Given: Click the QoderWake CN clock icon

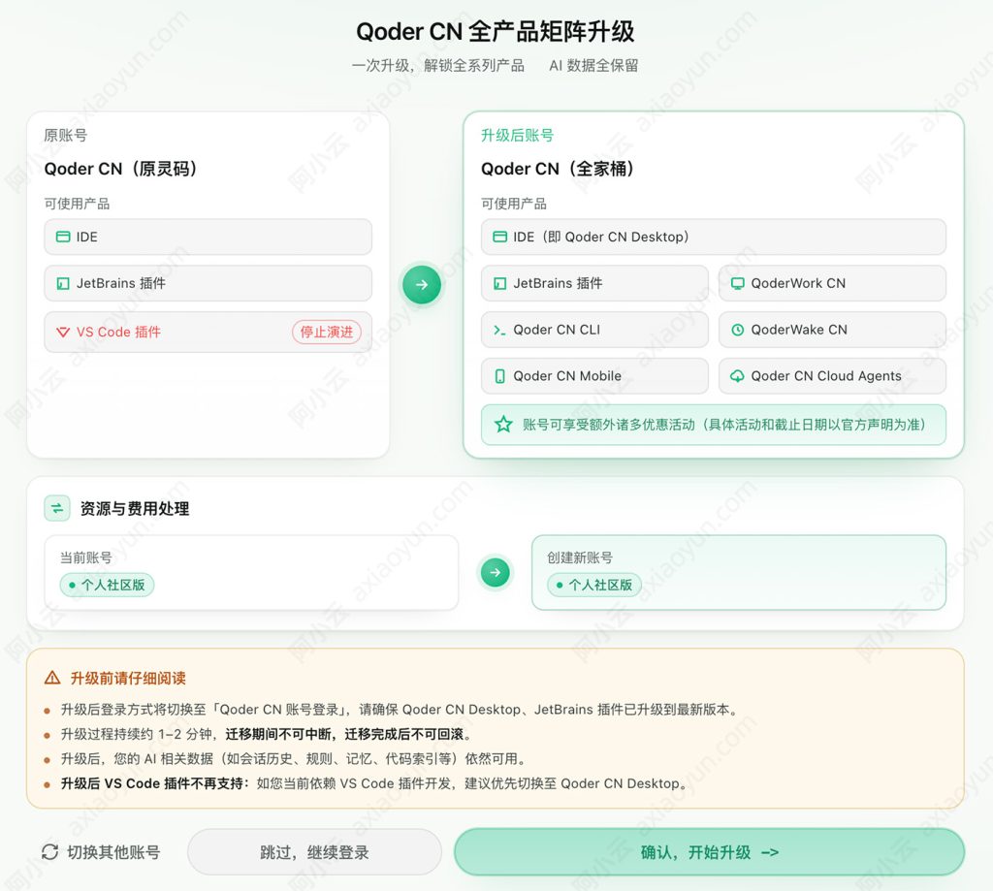Looking at the screenshot, I should click(737, 330).
